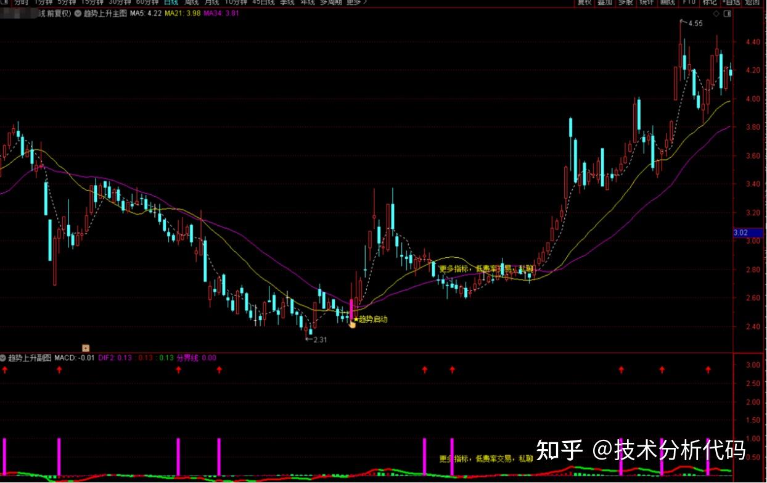Click the MA21: 3.98 label
Viewport: 767px width, 483px height.
click(183, 13)
